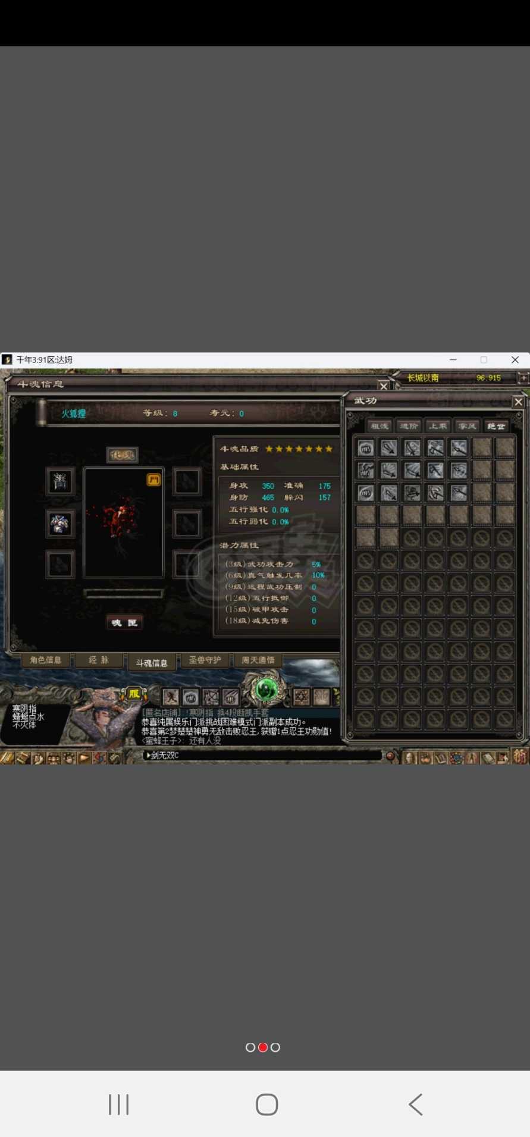Switch to 角色信息 tab
The width and height of the screenshot is (530, 1137).
pos(46,660)
